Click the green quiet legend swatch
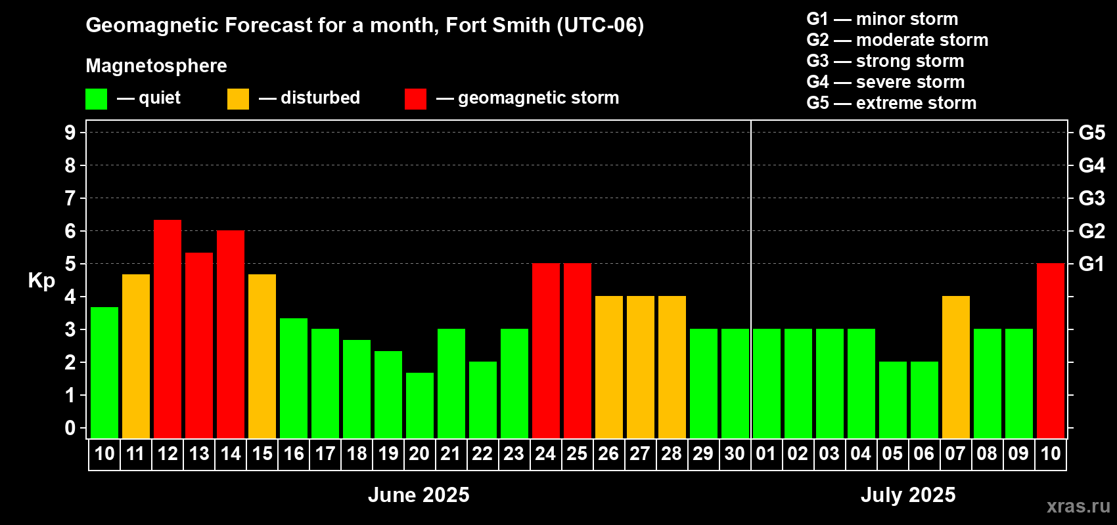The width and height of the screenshot is (1117, 525). click(96, 99)
